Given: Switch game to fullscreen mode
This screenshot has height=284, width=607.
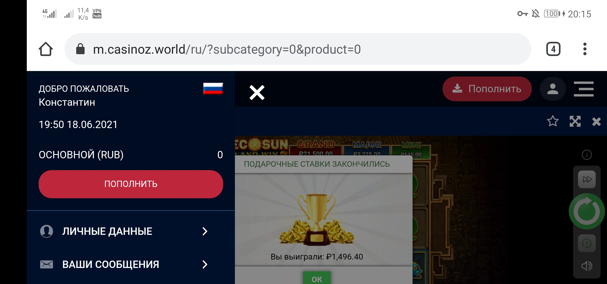Looking at the screenshot, I should [x=575, y=121].
